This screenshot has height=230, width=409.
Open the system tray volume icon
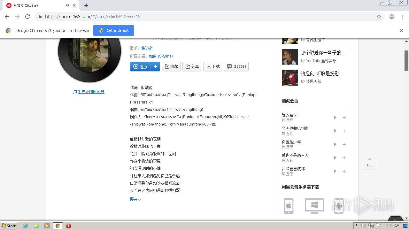363,226
